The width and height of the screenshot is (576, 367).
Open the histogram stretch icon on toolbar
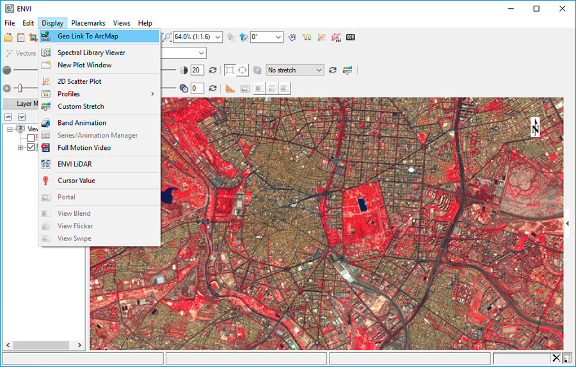point(348,70)
